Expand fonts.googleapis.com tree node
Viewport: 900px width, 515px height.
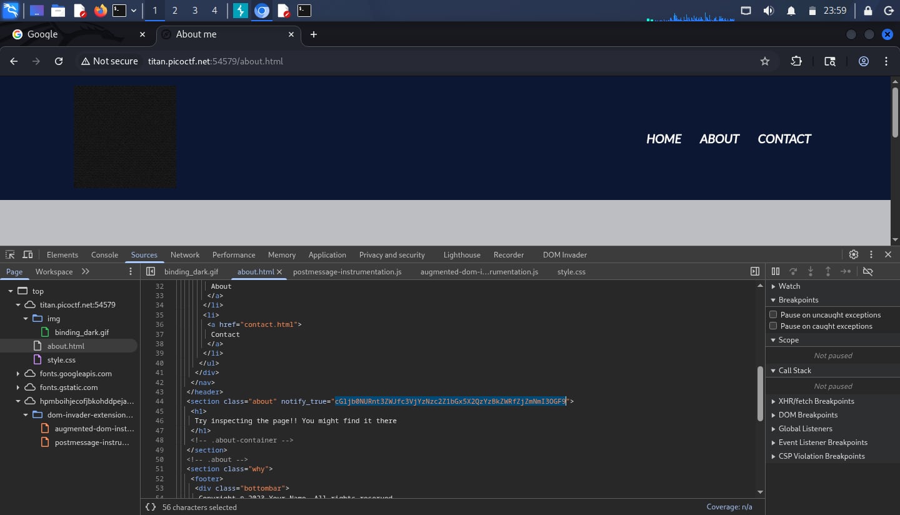tap(18, 374)
